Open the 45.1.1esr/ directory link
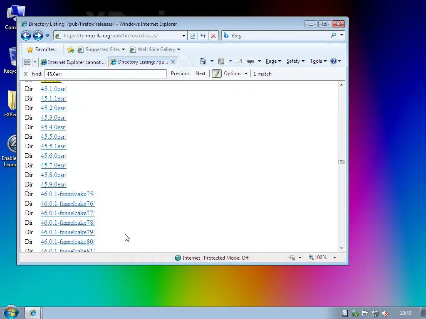426x319 pixels. click(54, 98)
